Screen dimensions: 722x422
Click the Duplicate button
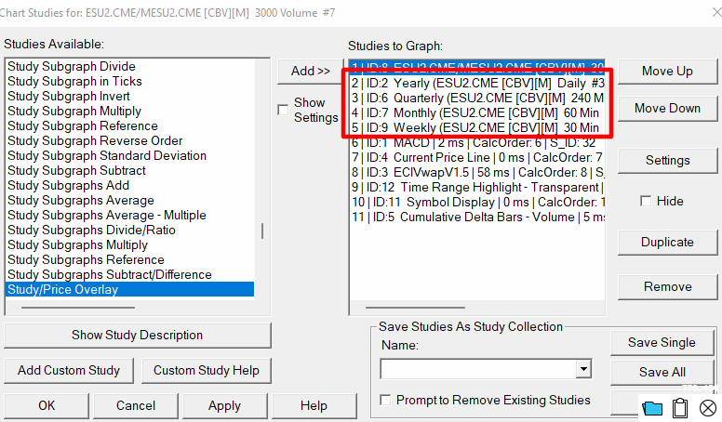[x=667, y=242]
